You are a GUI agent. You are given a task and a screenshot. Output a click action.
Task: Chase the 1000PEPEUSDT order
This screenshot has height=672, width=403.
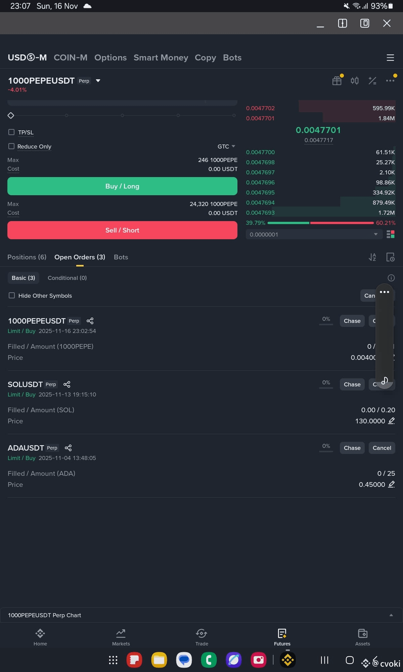352,321
